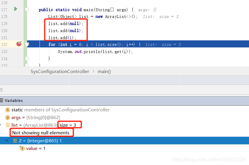This screenshot has height=165, width=249.
Task: Collapse the list variable tree node
Action: coord(1,125)
